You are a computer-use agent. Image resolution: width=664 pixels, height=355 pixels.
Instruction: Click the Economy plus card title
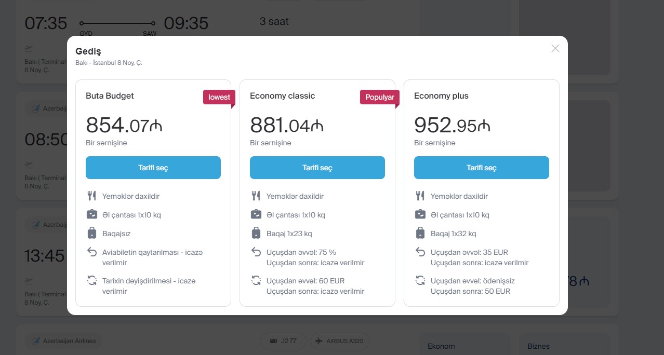point(441,96)
